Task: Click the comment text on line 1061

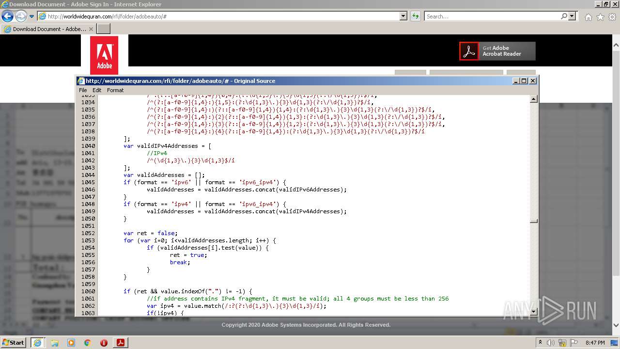Action: pyautogui.click(x=298, y=299)
